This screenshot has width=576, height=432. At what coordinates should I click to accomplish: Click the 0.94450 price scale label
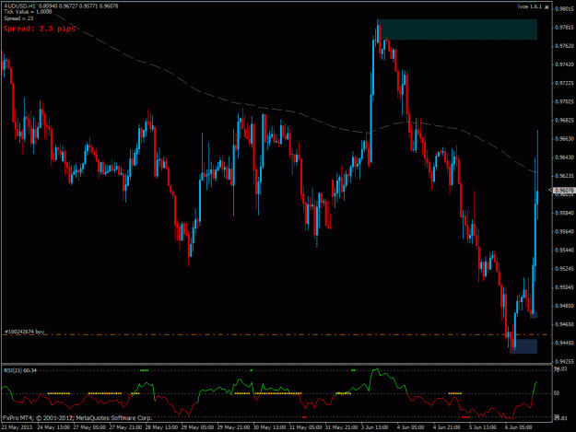565,344
